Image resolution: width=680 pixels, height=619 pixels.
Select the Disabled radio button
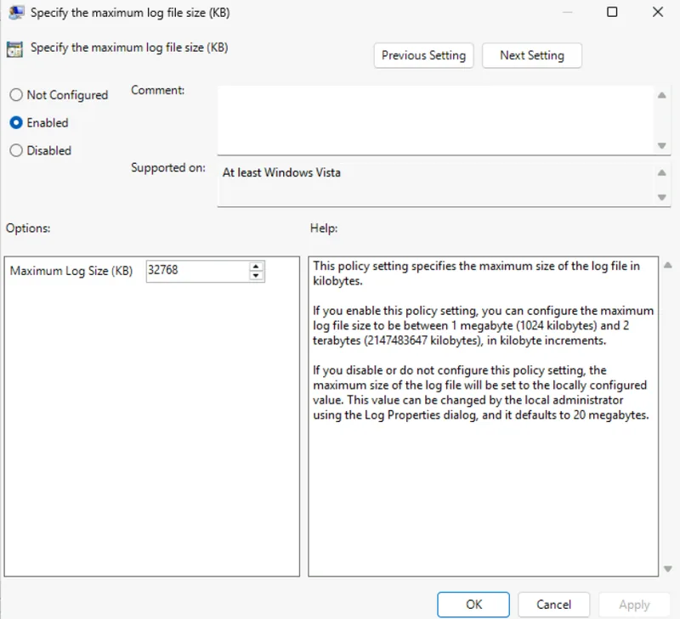(16, 150)
